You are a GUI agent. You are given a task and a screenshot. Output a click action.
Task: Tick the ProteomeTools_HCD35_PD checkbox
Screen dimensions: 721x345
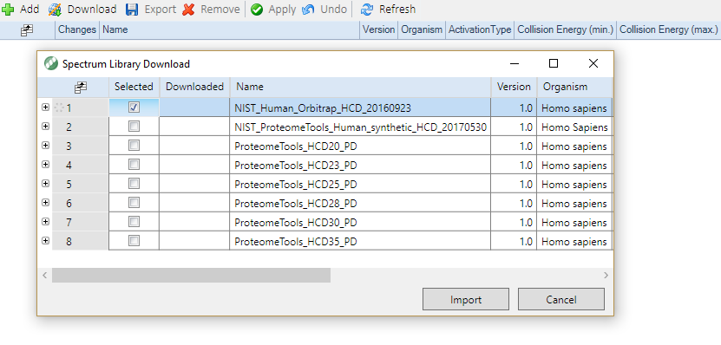point(134,241)
